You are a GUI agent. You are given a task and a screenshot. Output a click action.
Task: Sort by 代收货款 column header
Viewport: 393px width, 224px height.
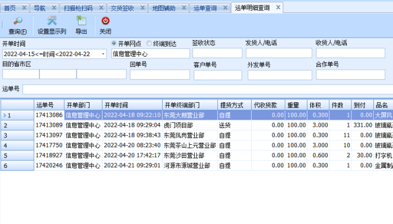268,105
